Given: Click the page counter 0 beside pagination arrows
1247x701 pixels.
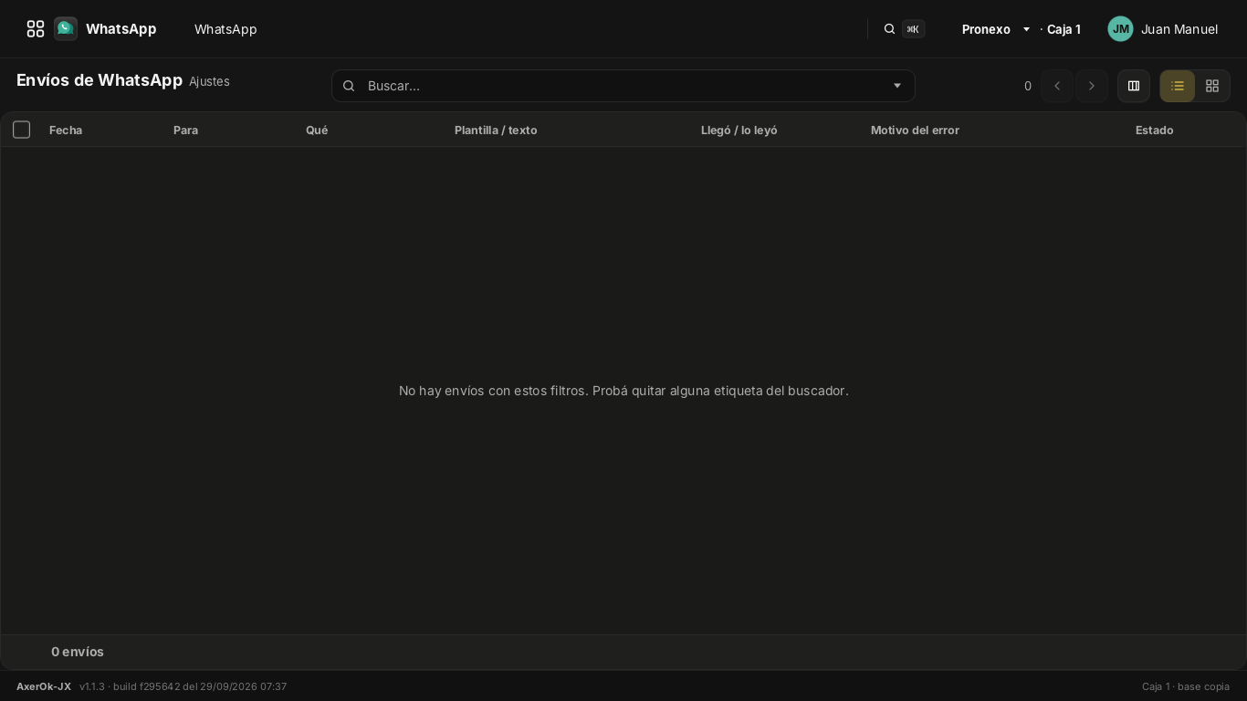Looking at the screenshot, I should [x=1028, y=86].
